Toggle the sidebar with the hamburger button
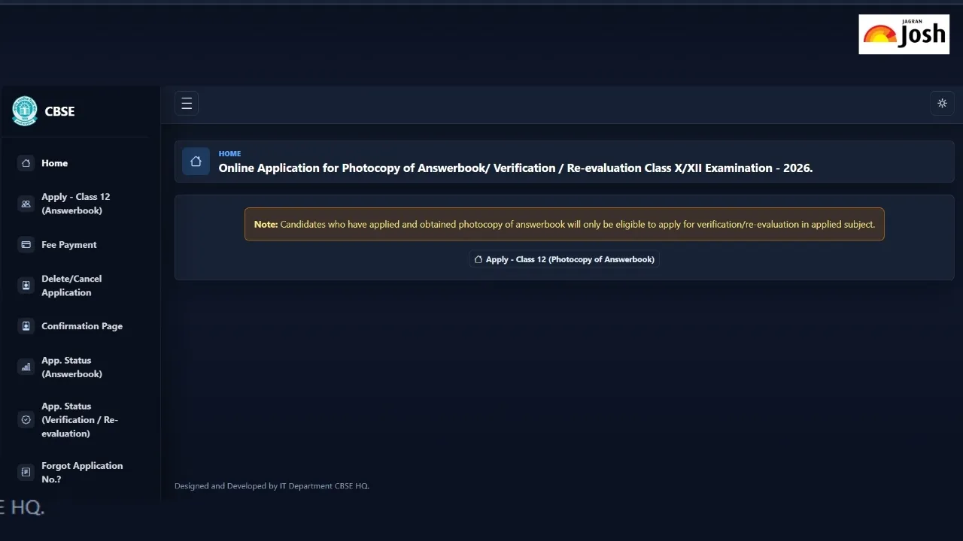The height and width of the screenshot is (541, 963). tap(187, 104)
